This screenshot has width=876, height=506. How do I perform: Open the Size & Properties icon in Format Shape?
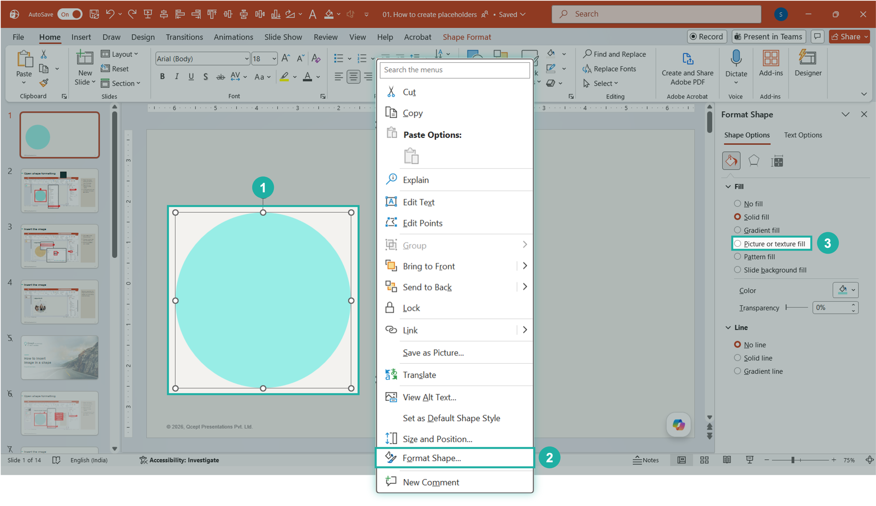tap(776, 161)
